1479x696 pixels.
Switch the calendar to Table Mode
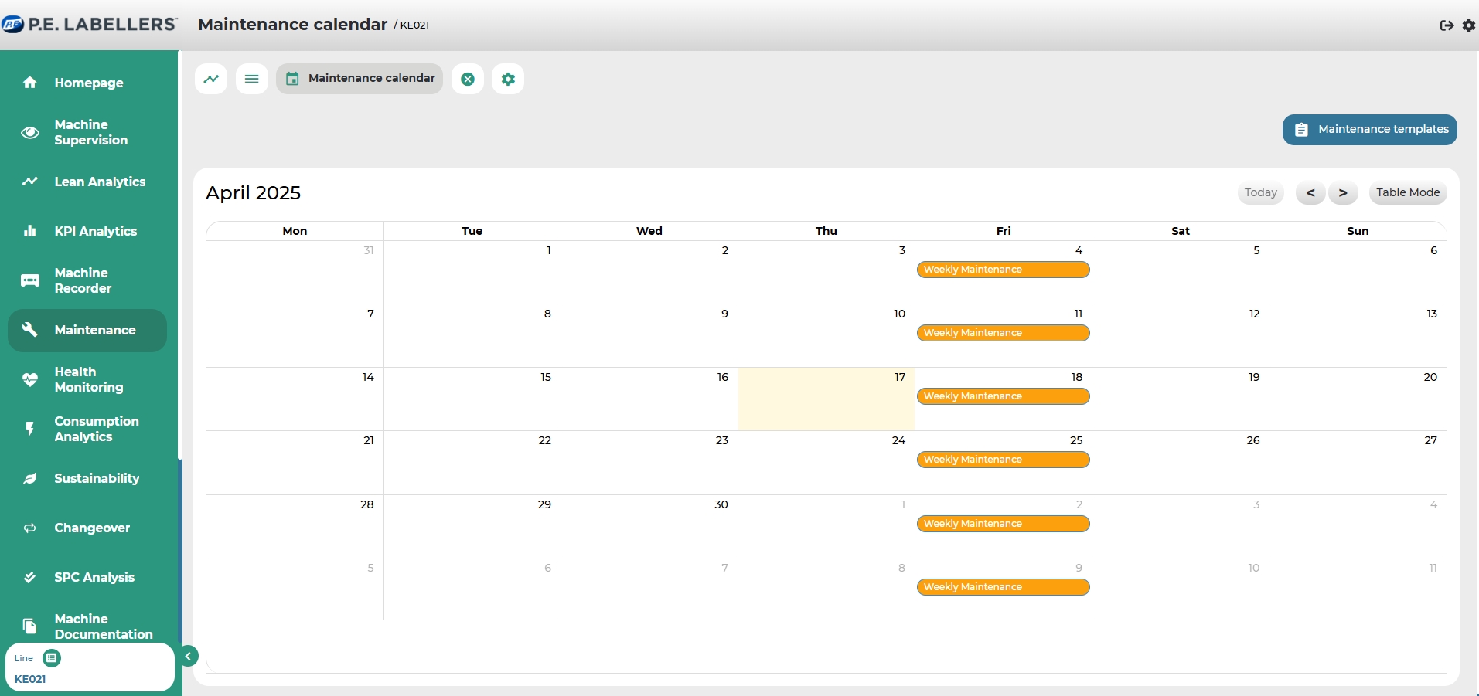pos(1407,193)
